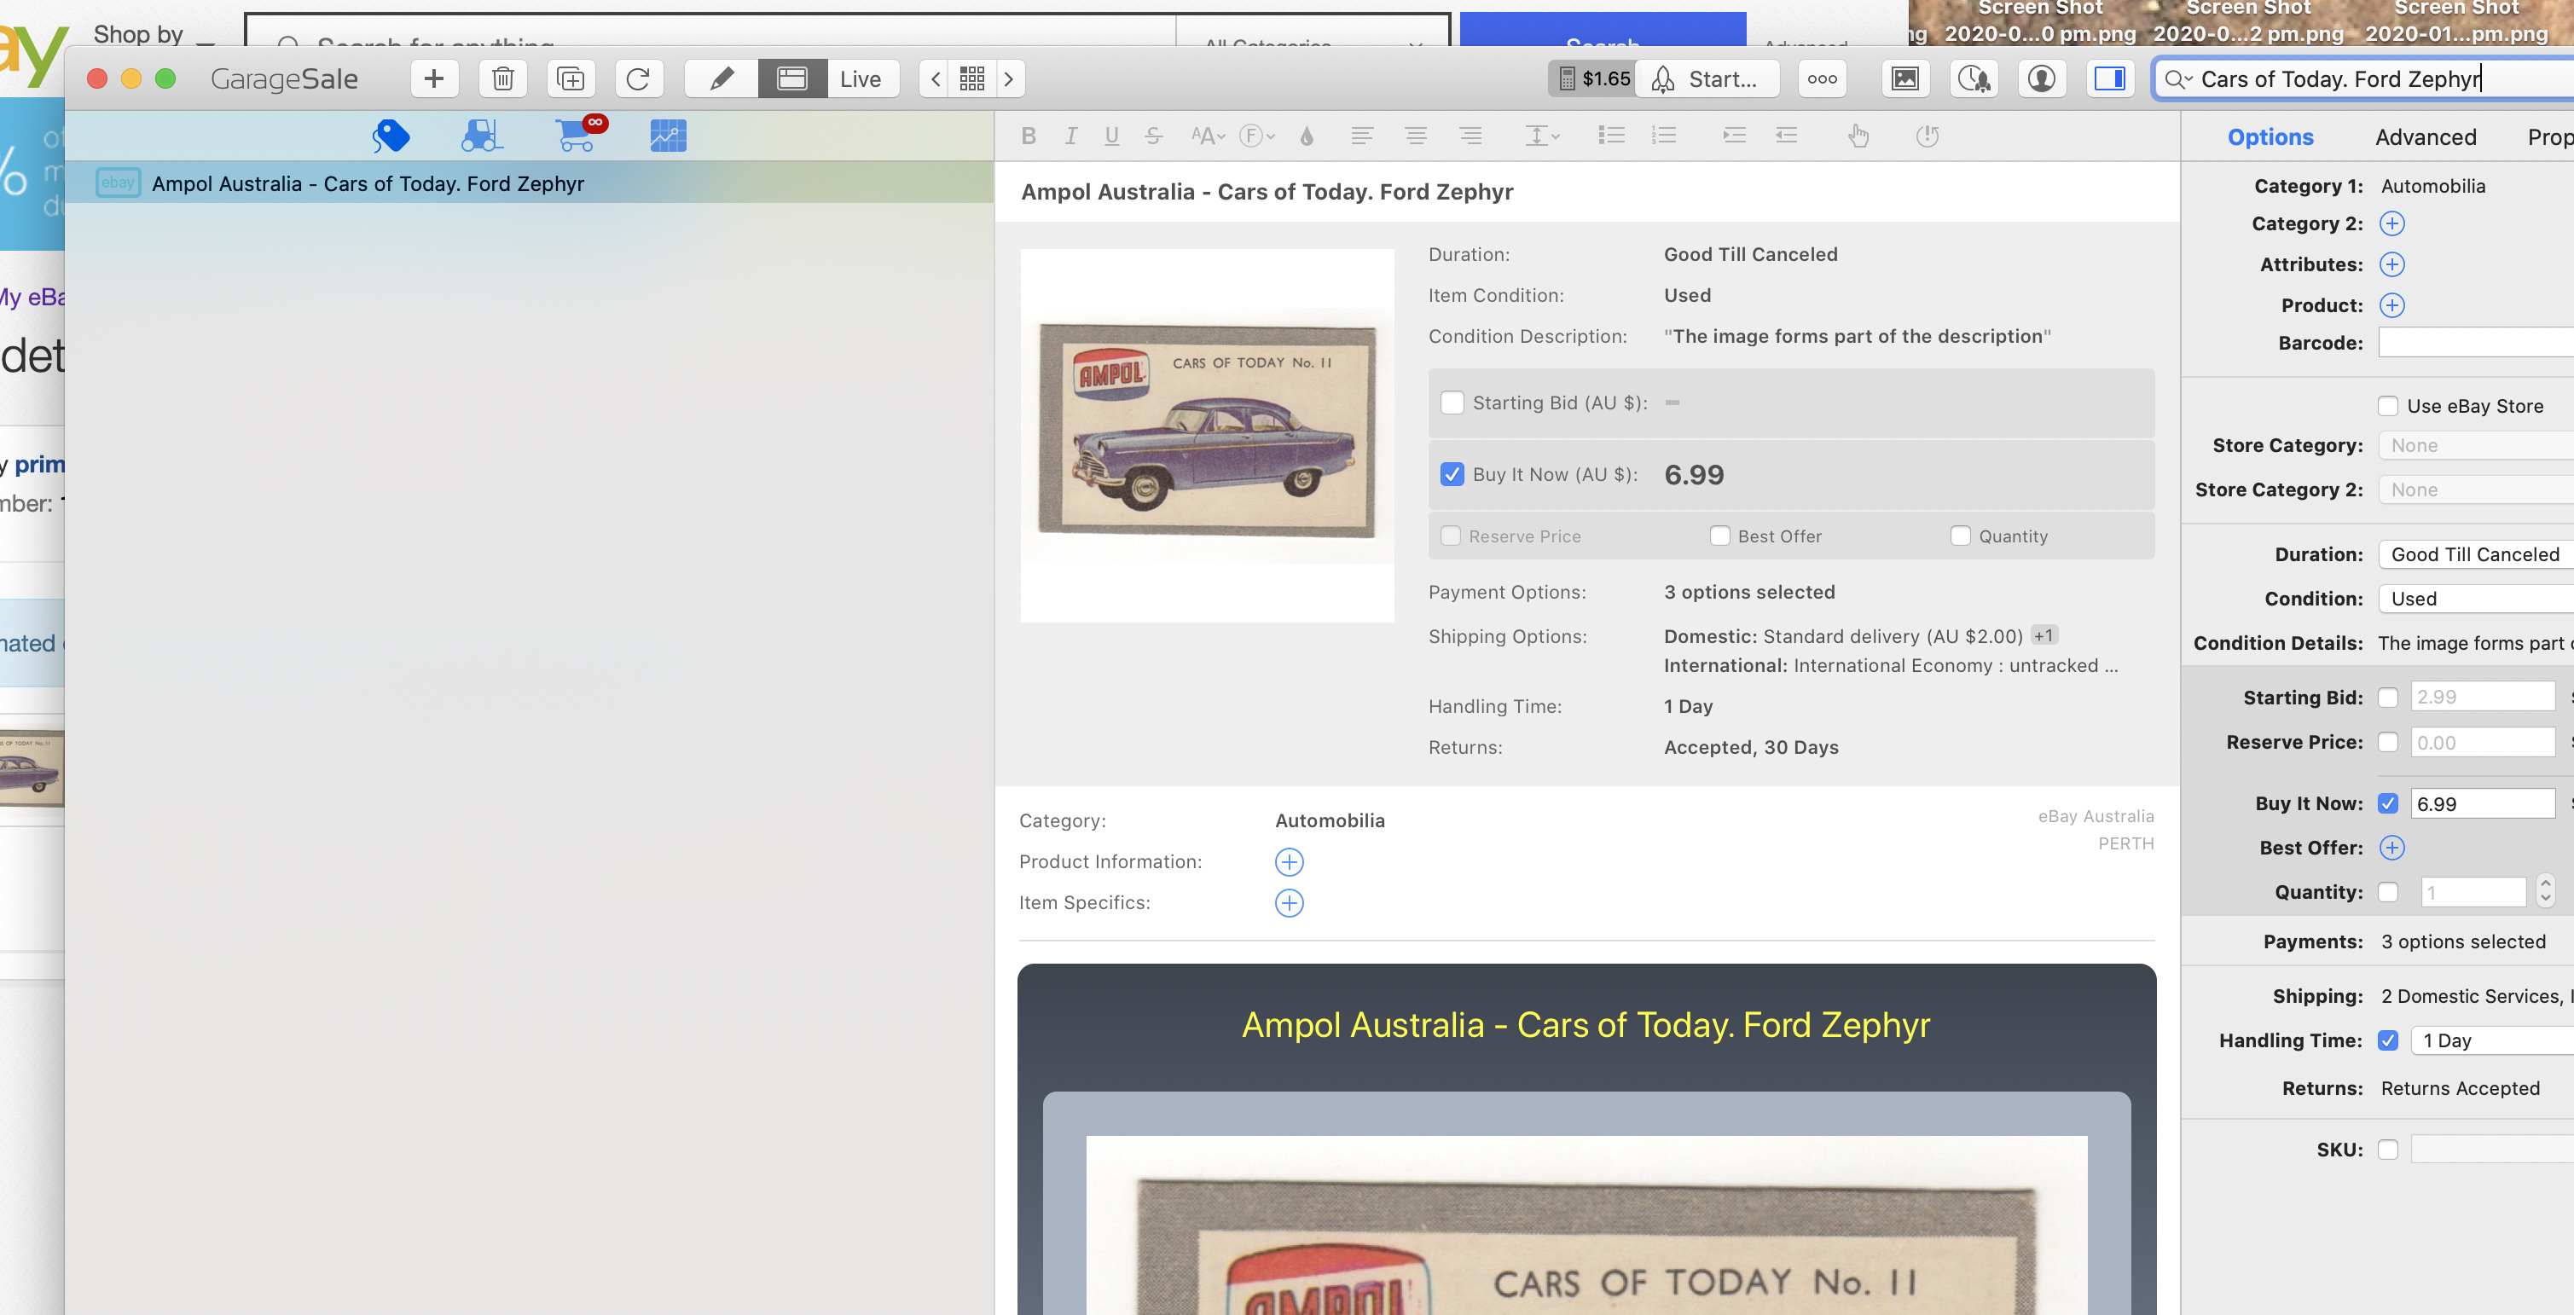
Task: Toggle Handling Time checkbox
Action: click(x=2387, y=1040)
